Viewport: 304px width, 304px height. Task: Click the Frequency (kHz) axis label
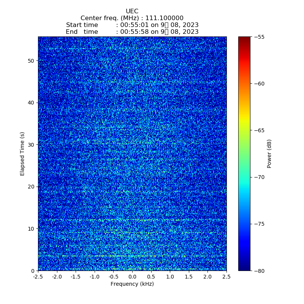click(x=132, y=284)
